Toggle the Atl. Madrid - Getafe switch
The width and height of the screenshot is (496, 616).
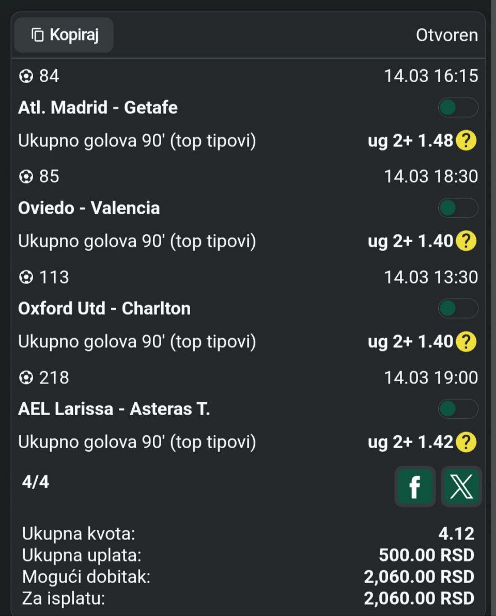click(x=458, y=108)
